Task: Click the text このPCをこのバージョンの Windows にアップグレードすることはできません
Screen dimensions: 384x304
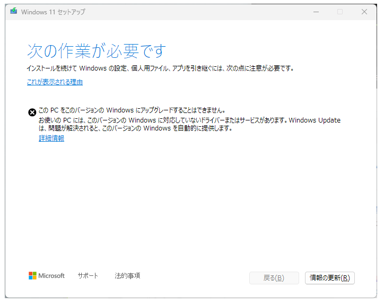Action: 132,110
